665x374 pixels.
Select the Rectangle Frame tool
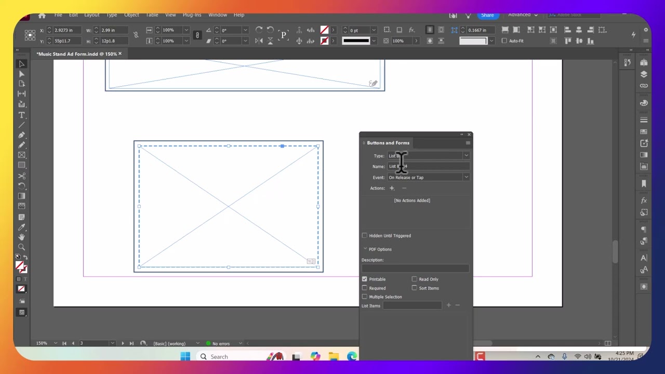(21, 155)
